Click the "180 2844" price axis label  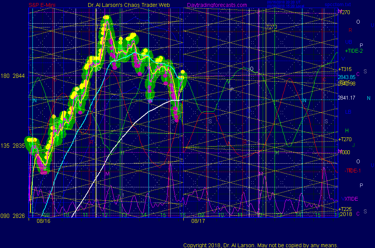pos(13,76)
